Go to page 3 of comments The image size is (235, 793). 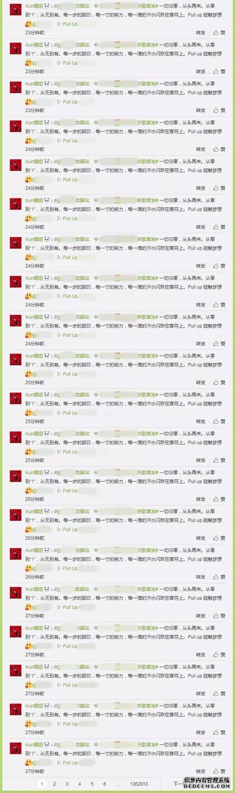tap(67, 784)
